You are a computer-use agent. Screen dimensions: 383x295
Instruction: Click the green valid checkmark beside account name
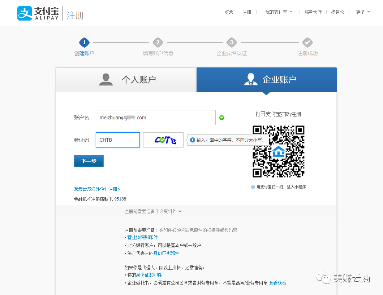click(x=222, y=118)
